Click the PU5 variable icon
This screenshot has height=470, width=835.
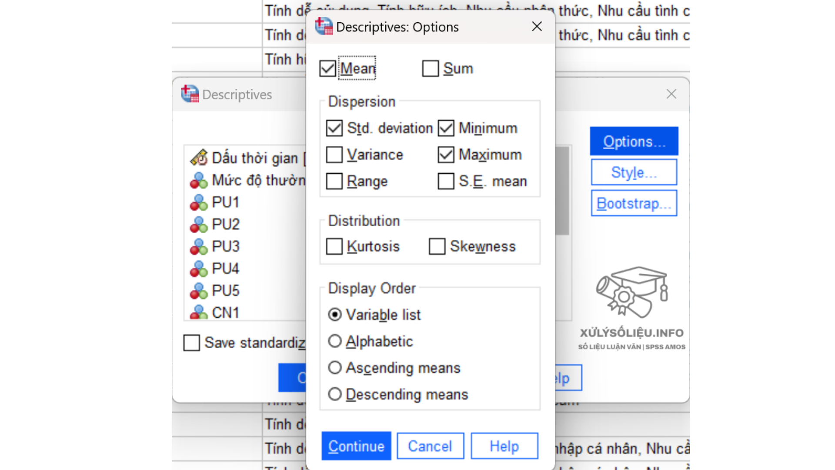(x=199, y=291)
